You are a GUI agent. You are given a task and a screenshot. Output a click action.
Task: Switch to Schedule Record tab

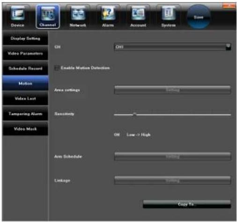coord(25,69)
